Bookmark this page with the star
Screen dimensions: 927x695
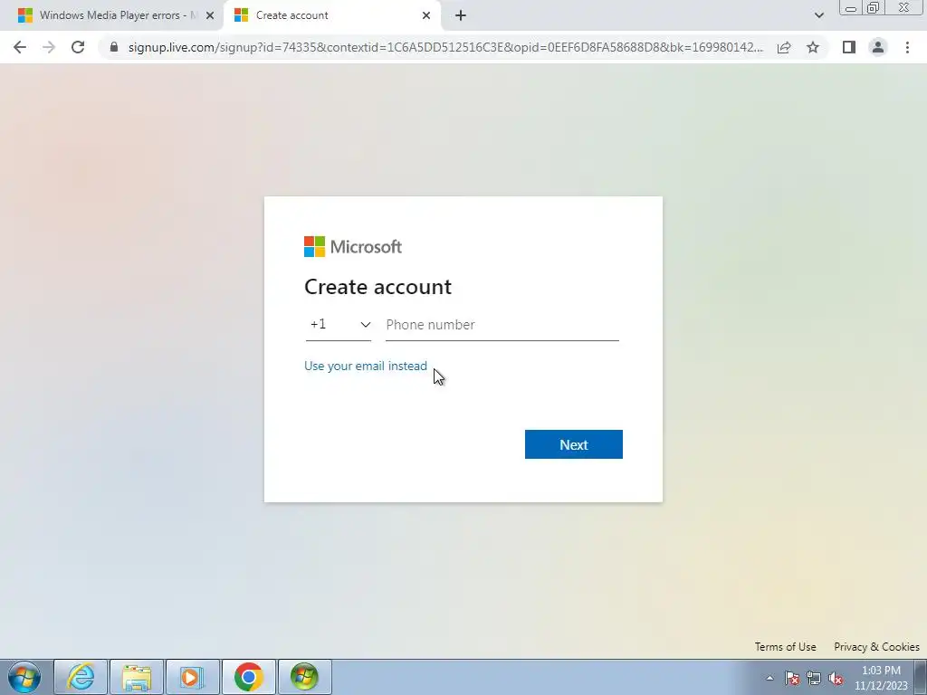pos(813,47)
